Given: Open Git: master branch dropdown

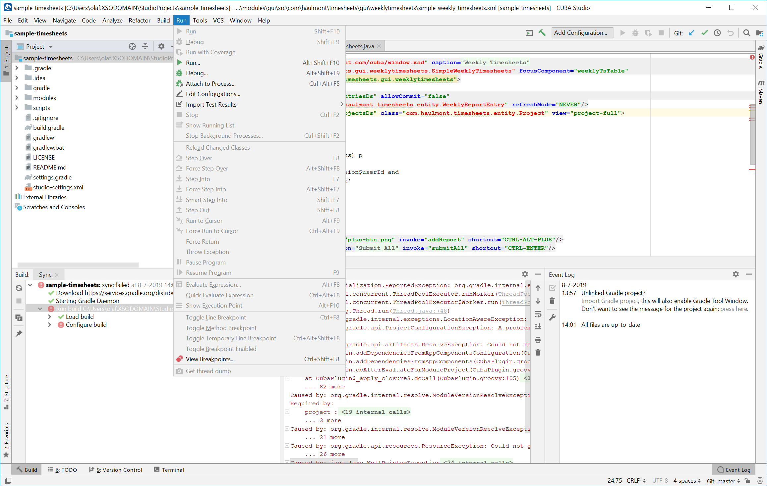Looking at the screenshot, I should (x=723, y=481).
